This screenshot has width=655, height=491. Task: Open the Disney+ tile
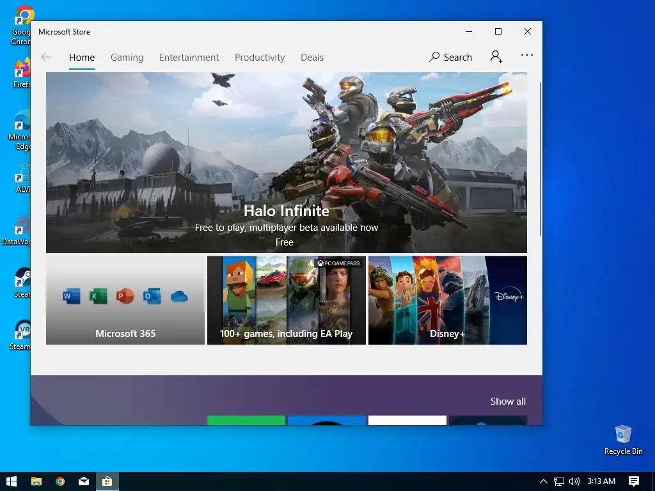[x=447, y=300]
